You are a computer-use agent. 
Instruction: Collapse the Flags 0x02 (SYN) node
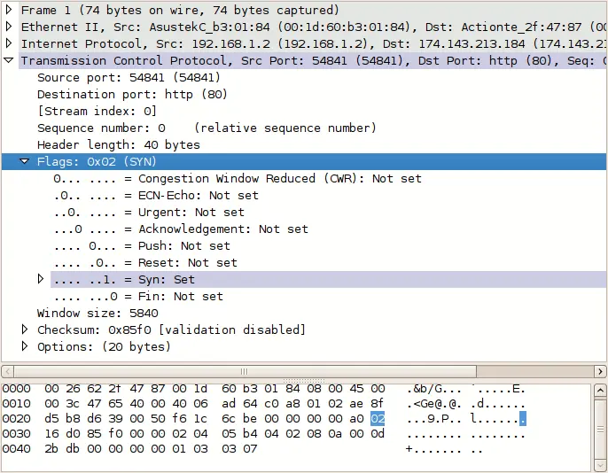25,160
